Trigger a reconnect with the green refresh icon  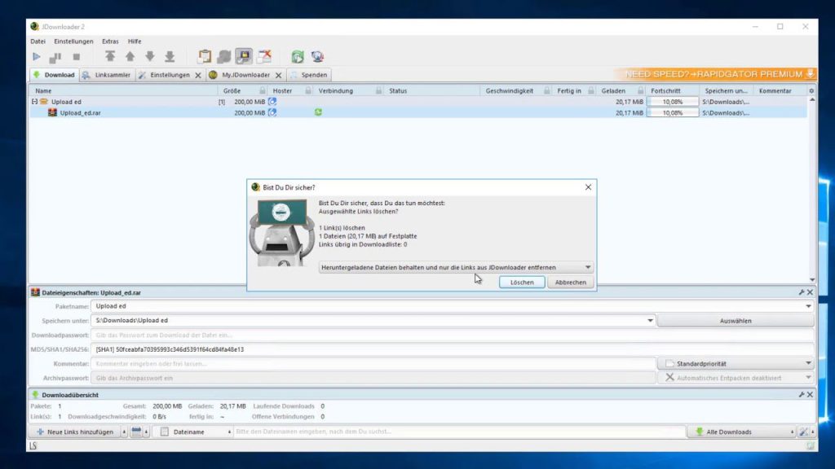[x=296, y=56]
